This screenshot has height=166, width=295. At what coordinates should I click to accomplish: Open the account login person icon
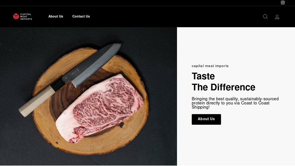point(277,17)
